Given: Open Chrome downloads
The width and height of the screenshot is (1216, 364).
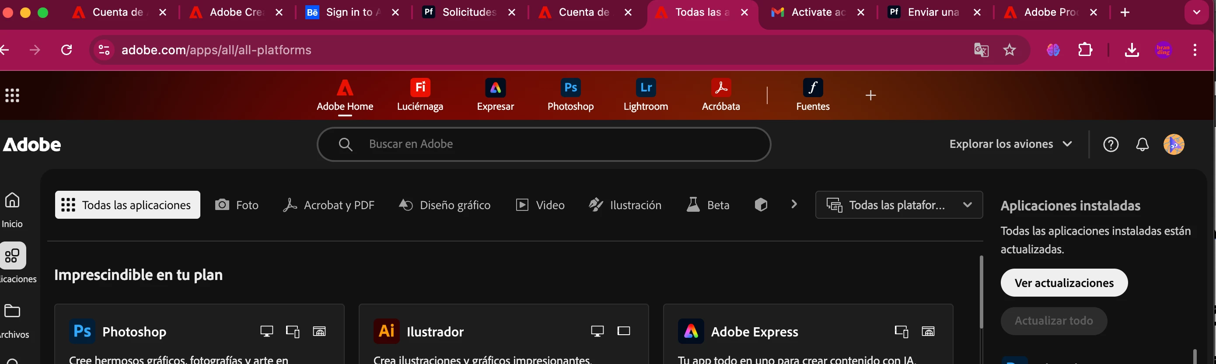Looking at the screenshot, I should pyautogui.click(x=1132, y=49).
